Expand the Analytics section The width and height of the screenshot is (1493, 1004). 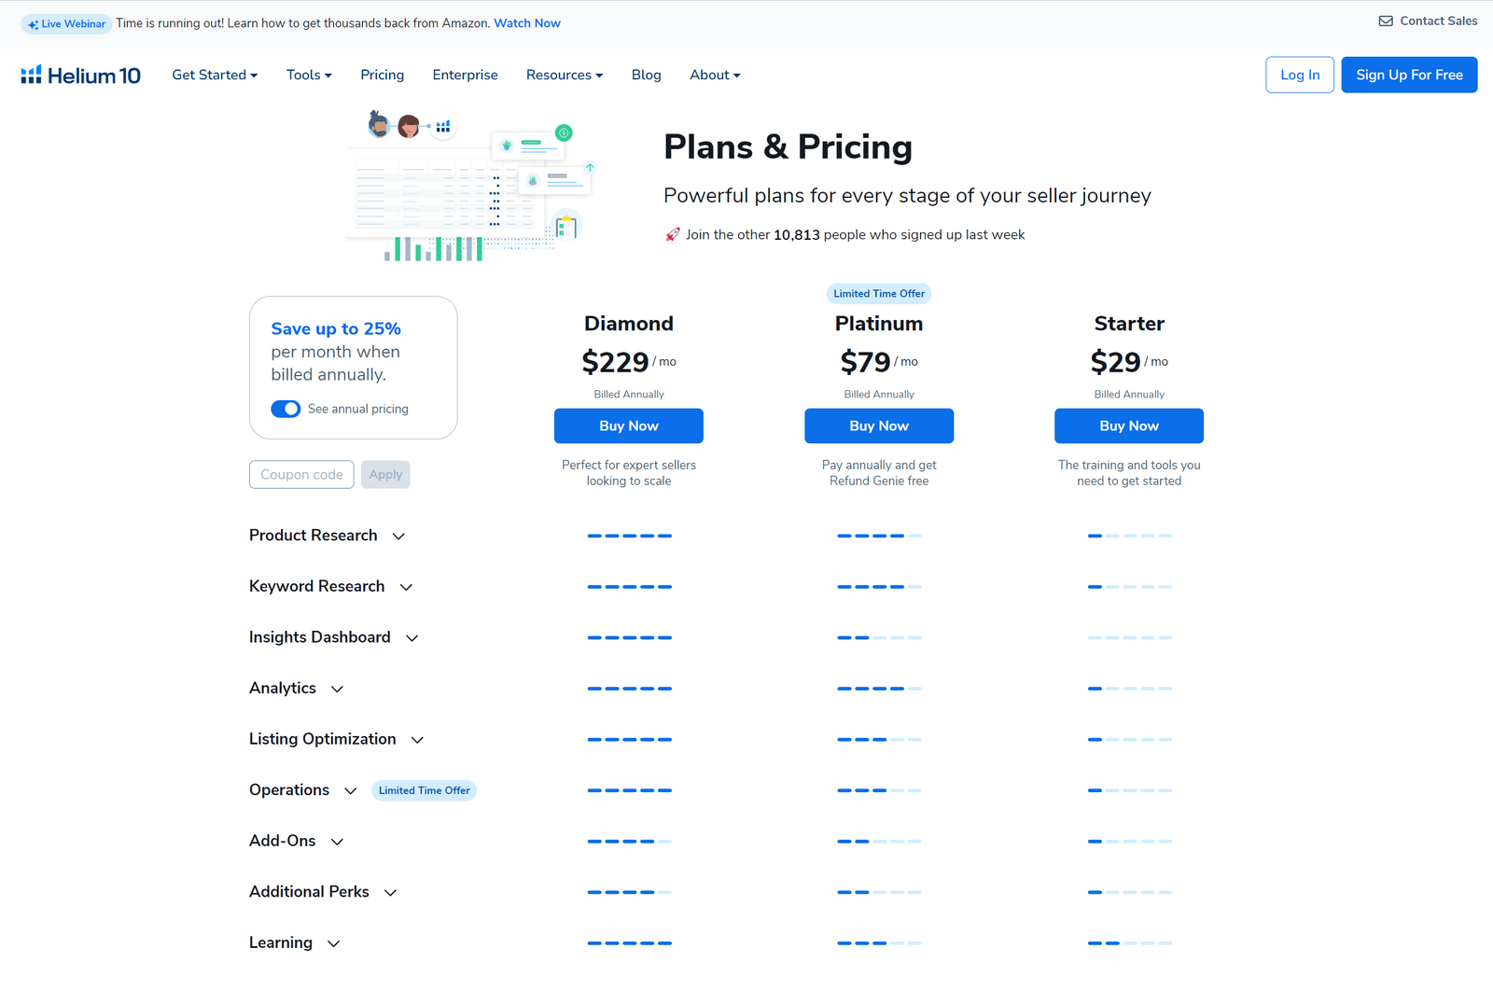(297, 688)
